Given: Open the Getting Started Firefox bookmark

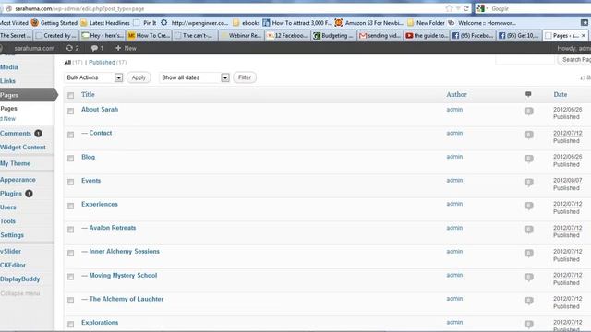Looking at the screenshot, I should [x=54, y=23].
